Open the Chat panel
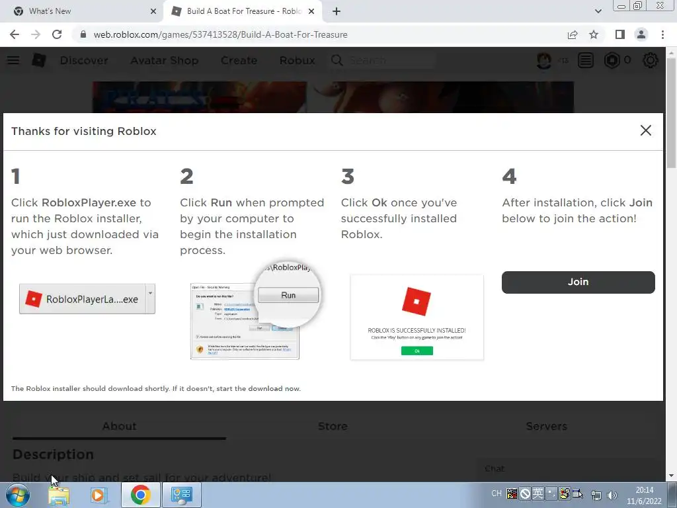 [x=566, y=469]
